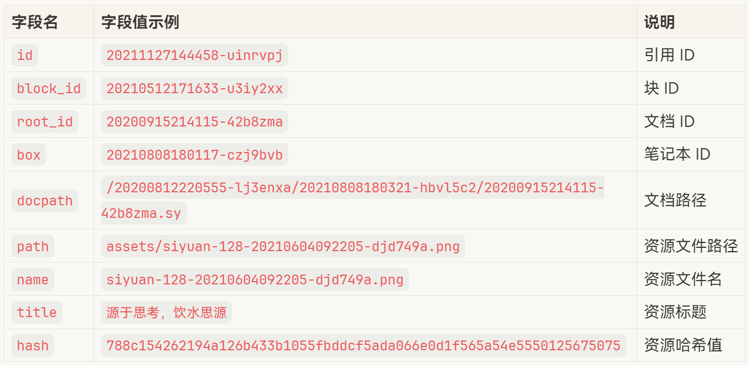Click the 字段名 column header
This screenshot has width=749, height=365.
[35, 22]
